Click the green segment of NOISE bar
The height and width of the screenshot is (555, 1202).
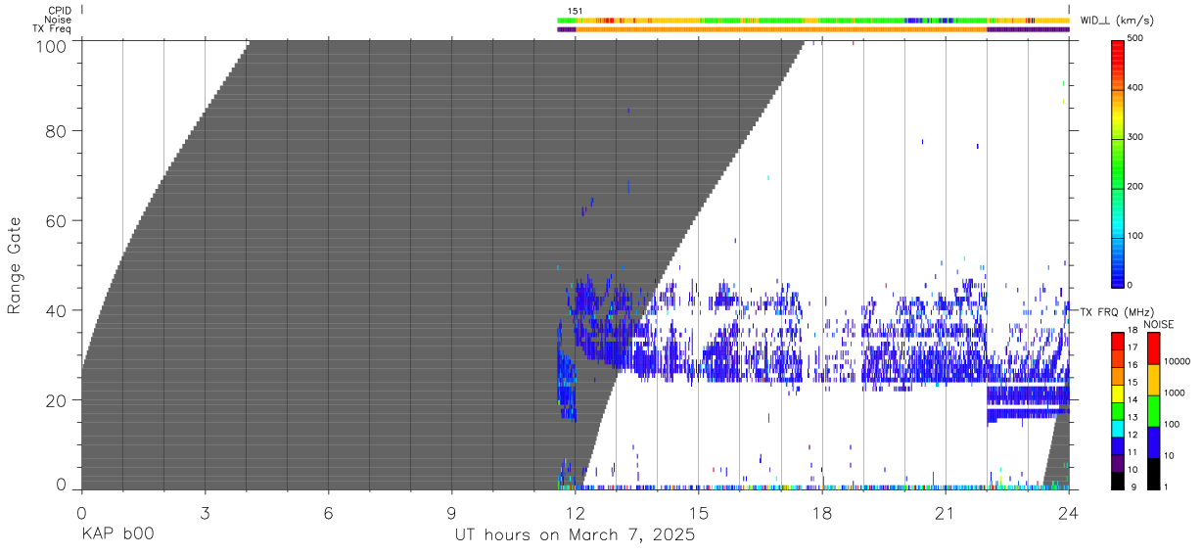coord(1154,410)
